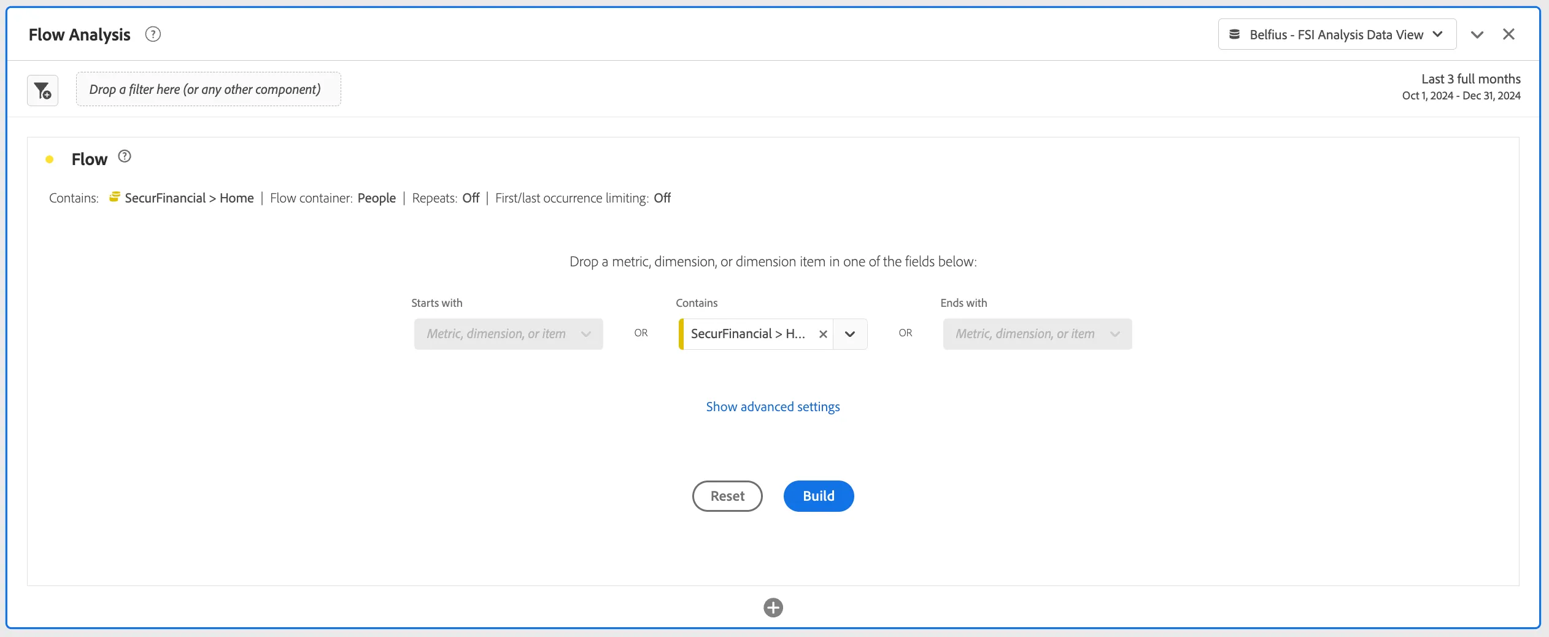
Task: Click Show advanced settings link
Action: coord(773,406)
